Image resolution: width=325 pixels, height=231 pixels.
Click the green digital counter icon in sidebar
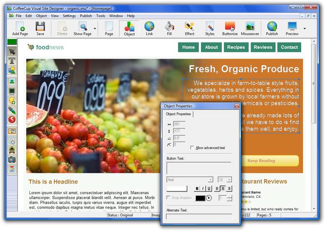pyautogui.click(x=12, y=91)
